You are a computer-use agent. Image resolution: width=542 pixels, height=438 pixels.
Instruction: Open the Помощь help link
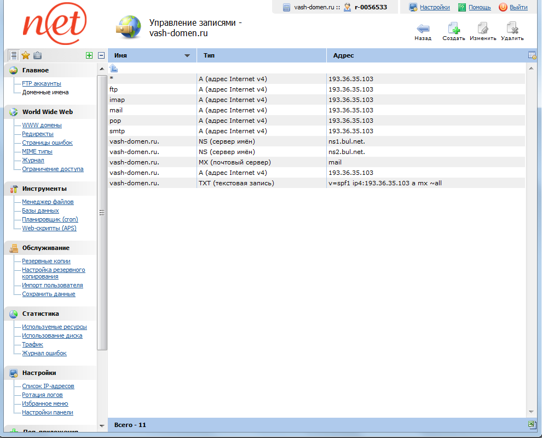tap(479, 7)
